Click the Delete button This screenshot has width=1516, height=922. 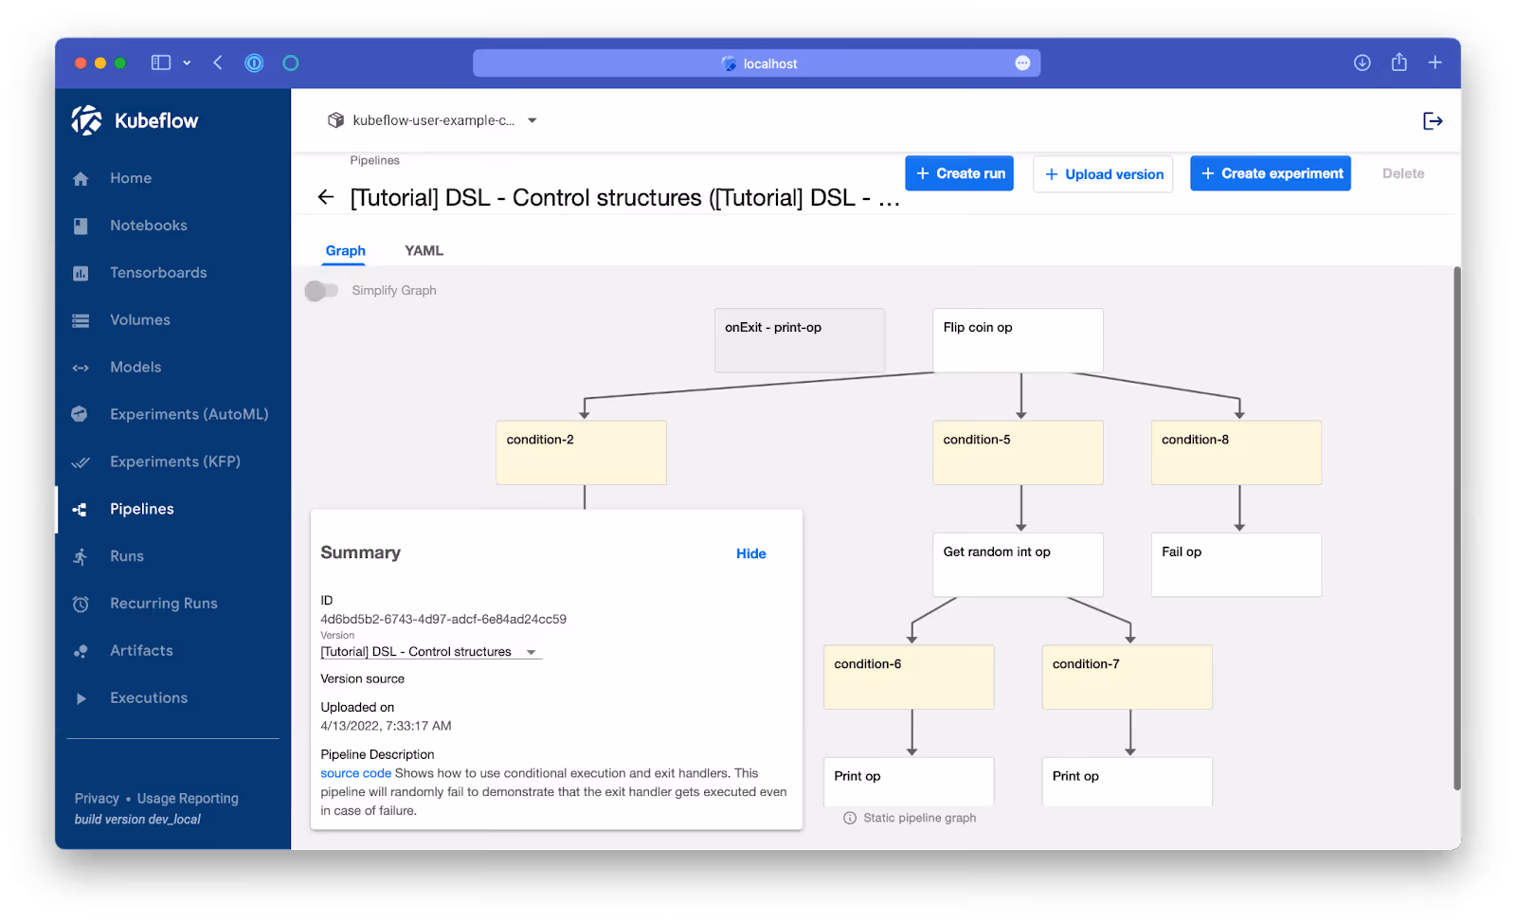pyautogui.click(x=1403, y=173)
